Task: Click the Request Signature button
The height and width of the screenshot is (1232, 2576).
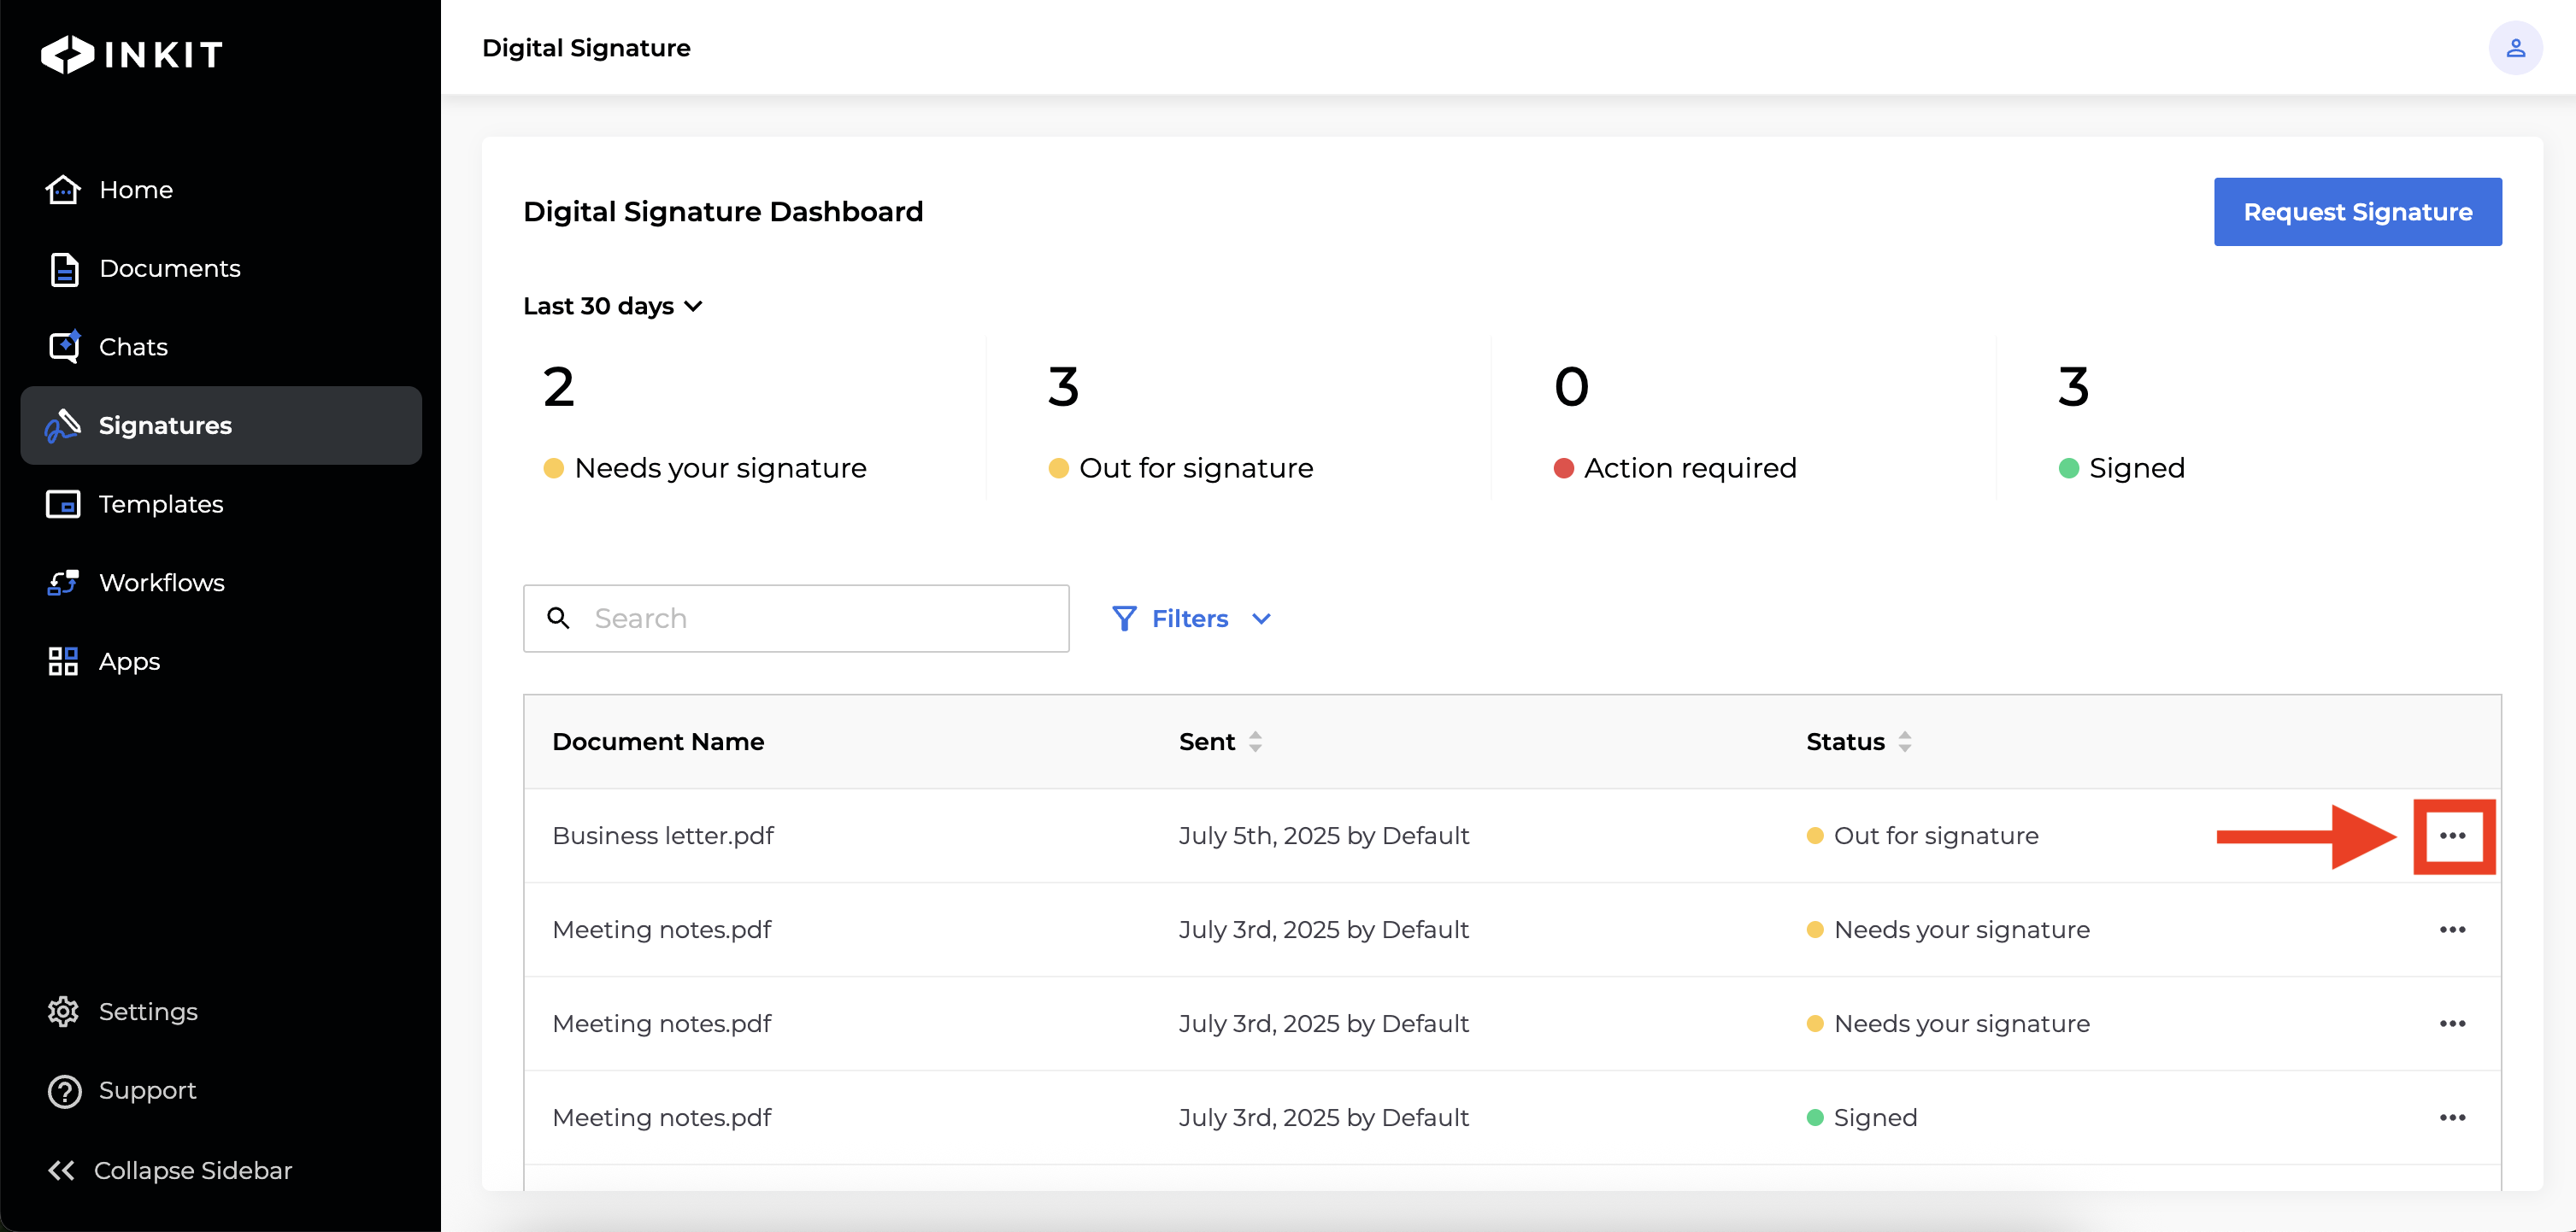Action: point(2357,212)
